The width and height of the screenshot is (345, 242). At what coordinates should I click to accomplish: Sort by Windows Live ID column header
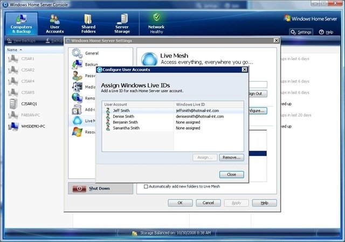click(209, 104)
